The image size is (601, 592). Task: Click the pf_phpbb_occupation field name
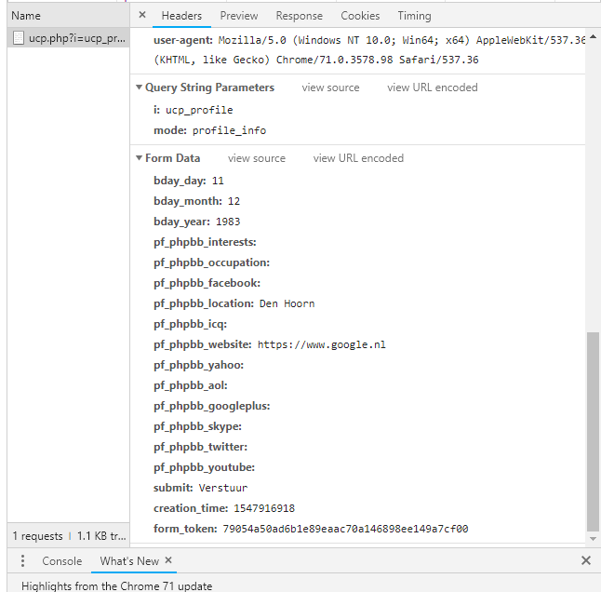(x=211, y=262)
